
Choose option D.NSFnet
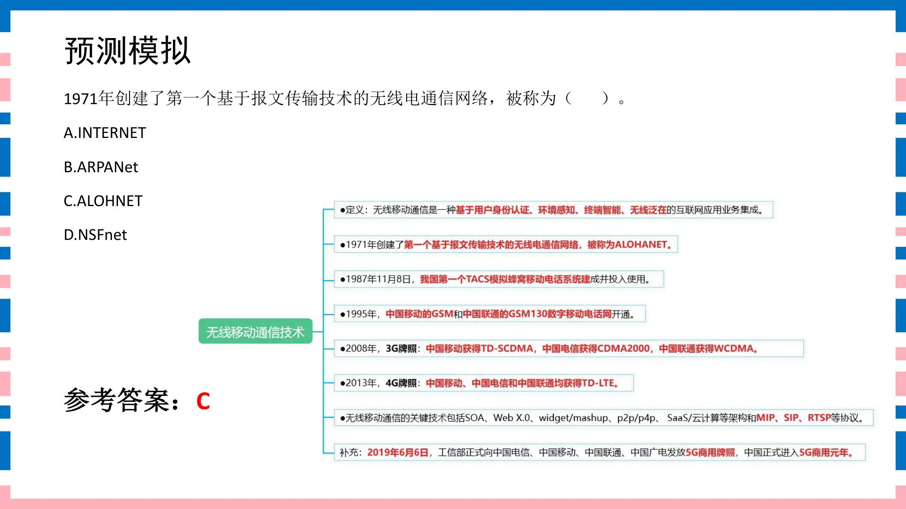[x=95, y=235]
